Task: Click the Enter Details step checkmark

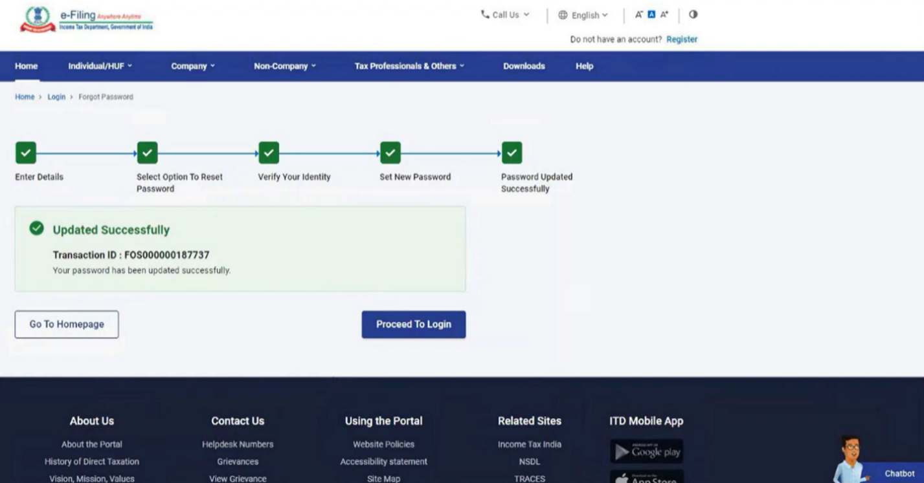Action: coord(26,153)
